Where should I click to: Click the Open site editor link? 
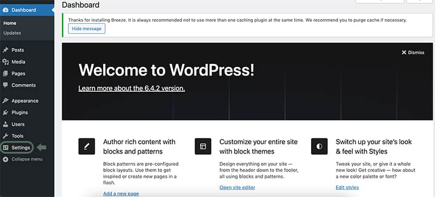[x=237, y=187]
